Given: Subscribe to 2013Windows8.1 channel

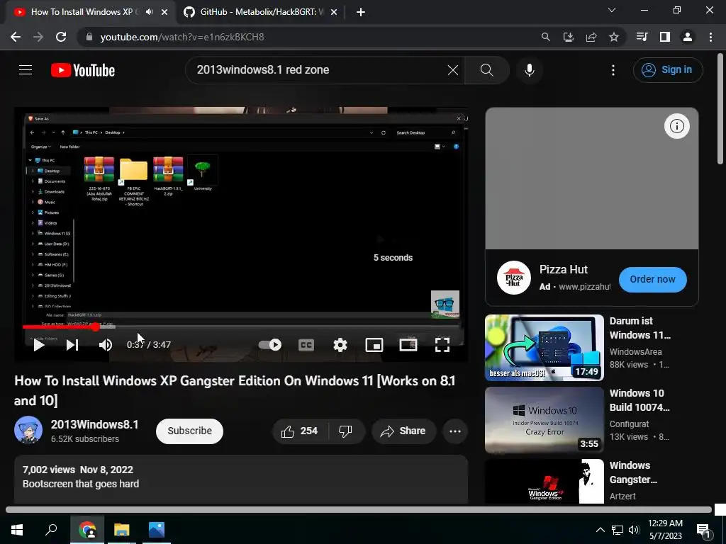Looking at the screenshot, I should tap(189, 431).
